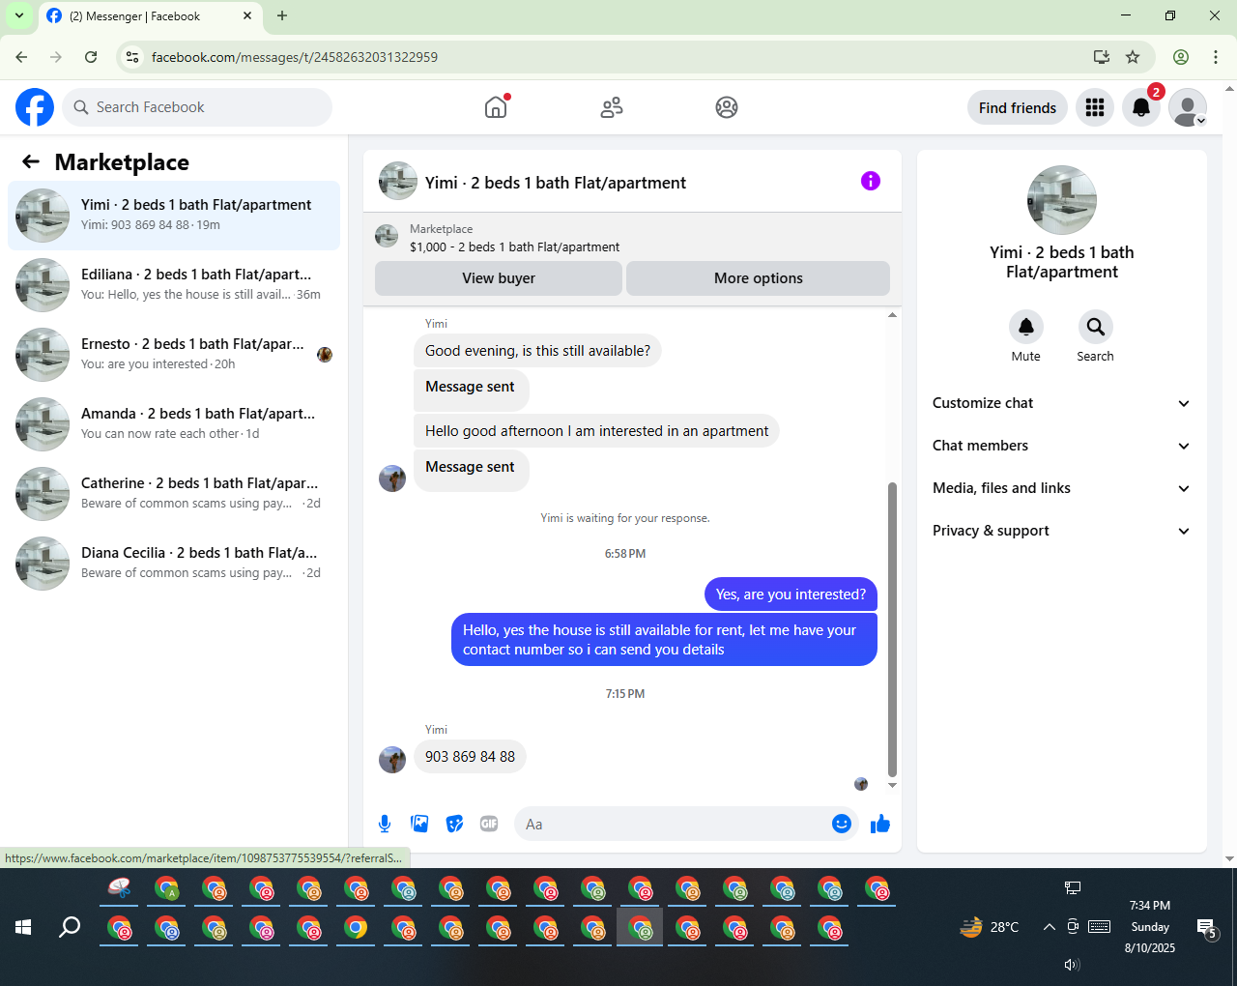Click the chat header Yimi listing title
The height and width of the screenshot is (986, 1237).
556,183
